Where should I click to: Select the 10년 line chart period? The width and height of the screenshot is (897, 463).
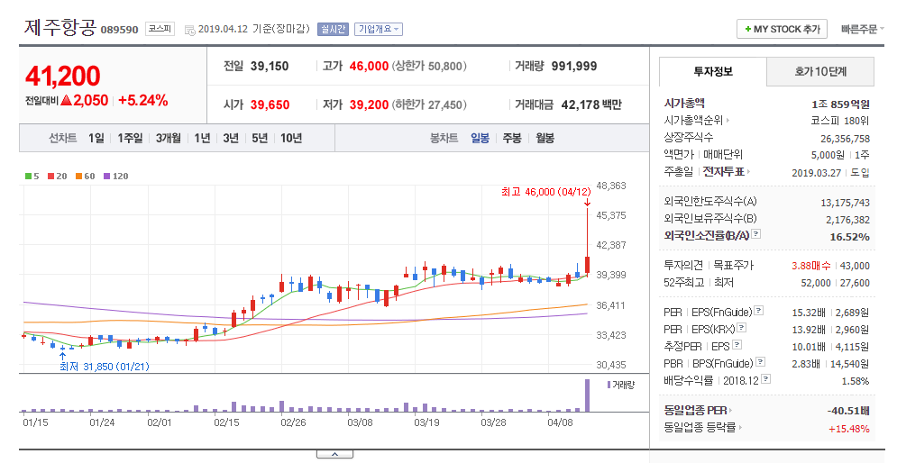point(291,139)
